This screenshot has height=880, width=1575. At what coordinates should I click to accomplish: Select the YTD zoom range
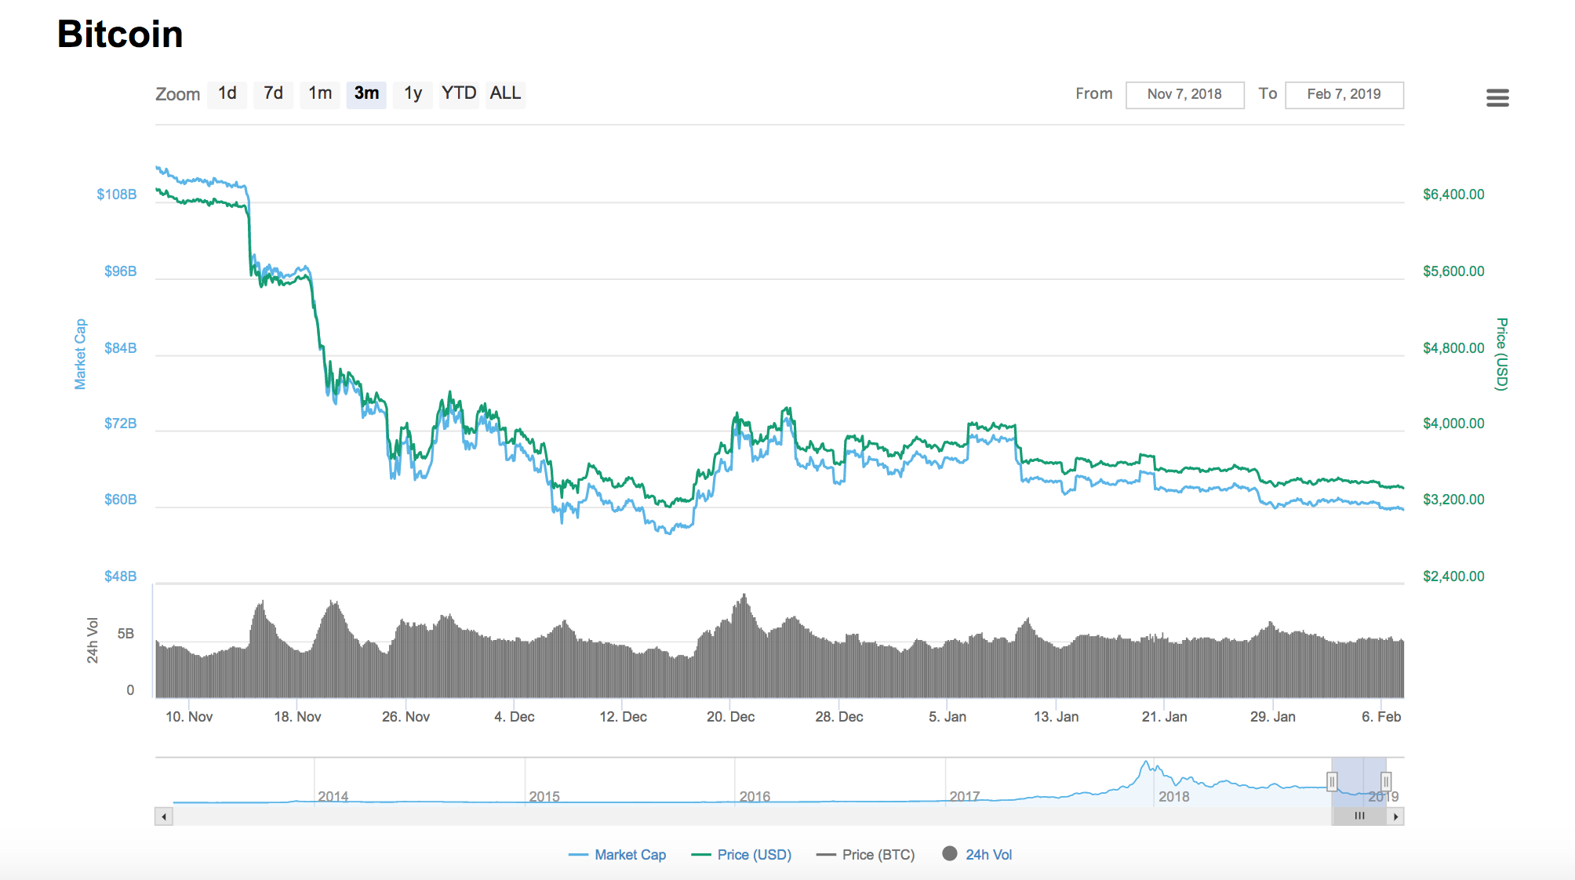[459, 94]
